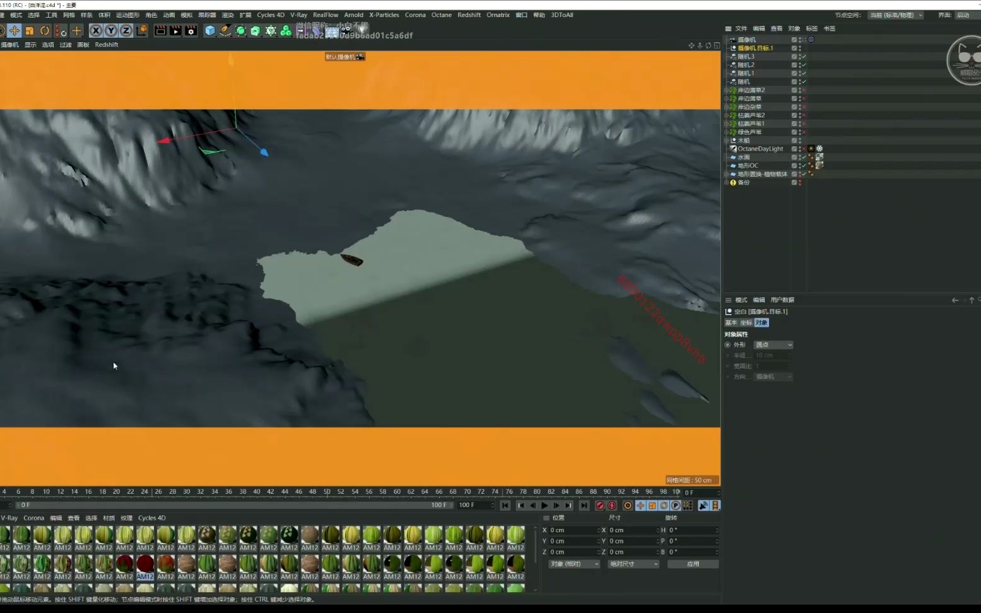Toggle layer box of 摄像机.目标.1 row
This screenshot has width=981, height=613.
click(794, 48)
